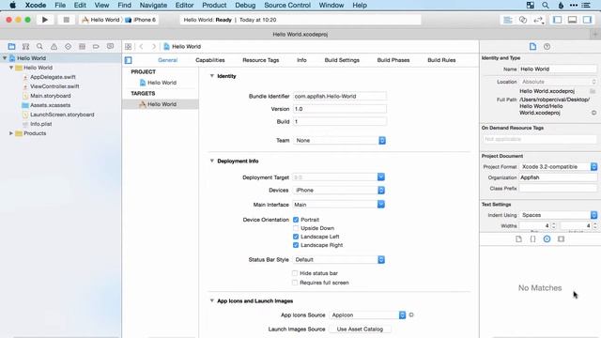
Task: Go back in editor history
Action: 142,46
